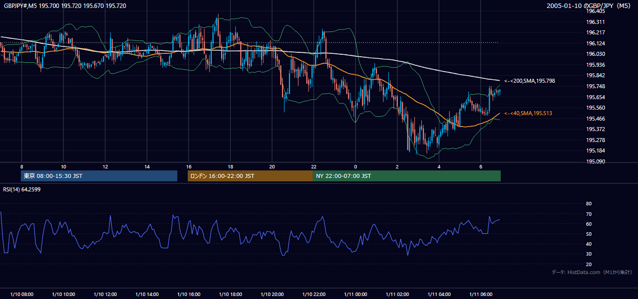Click the 1/10 12:00 bottom time label

point(105,295)
